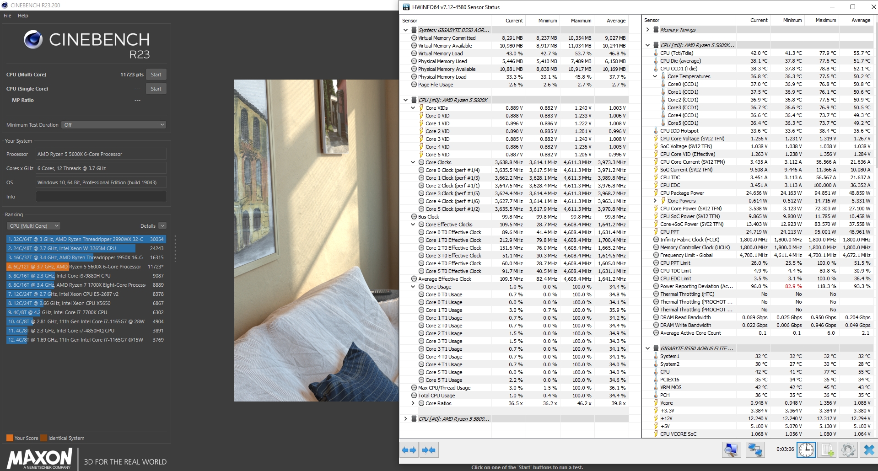
Task: Open the File menu in Cinebench
Action: 7,16
